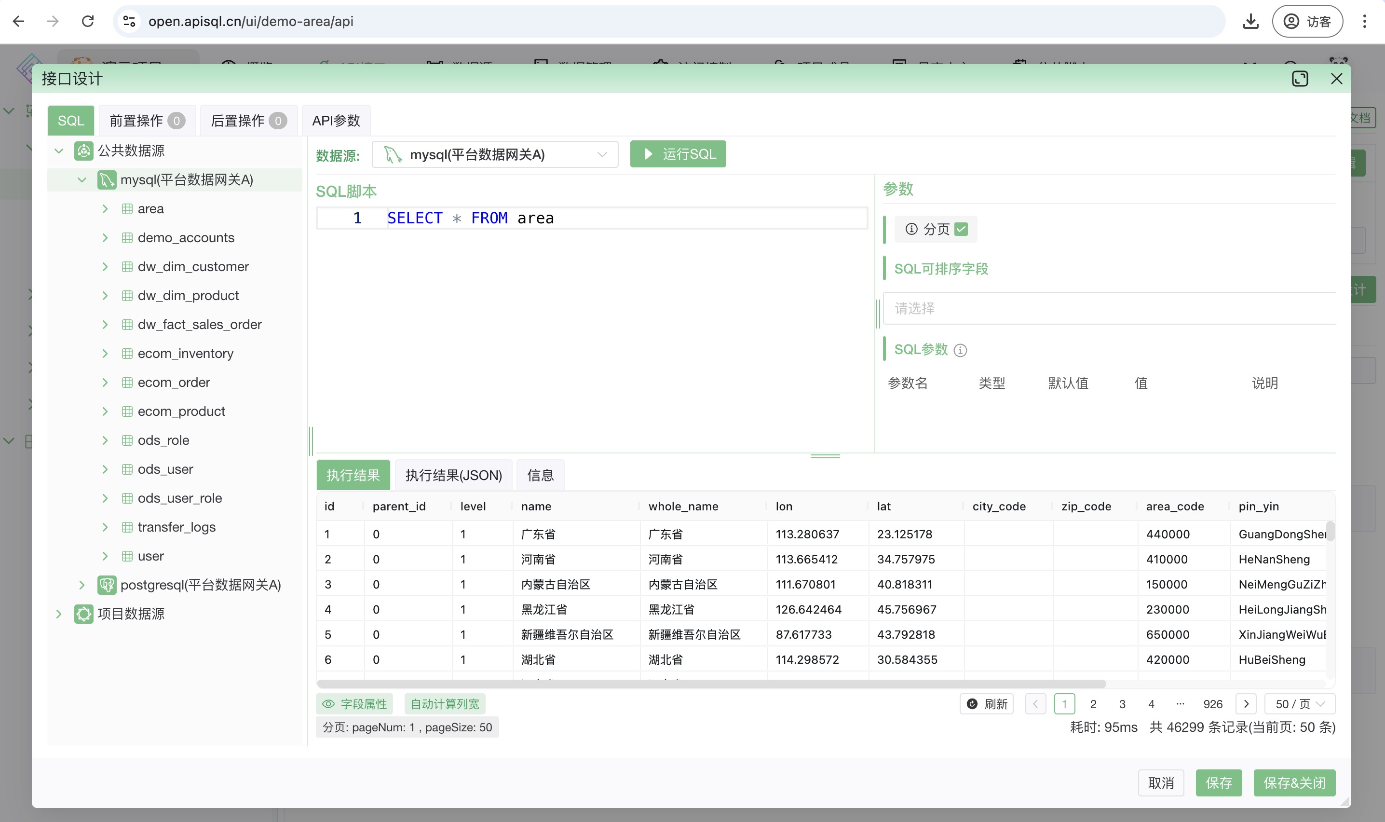Go to next results page arrow
The width and height of the screenshot is (1385, 822).
1246,703
